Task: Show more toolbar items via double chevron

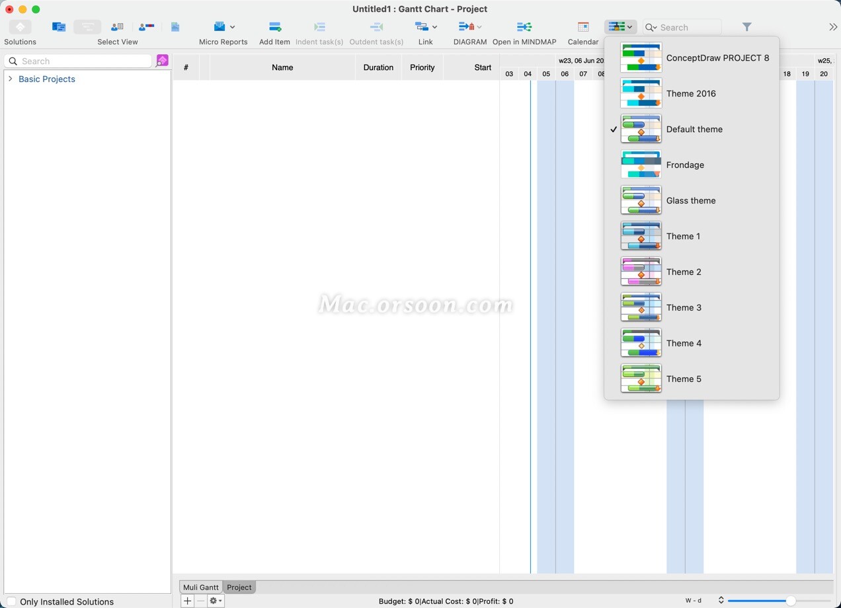Action: [833, 27]
